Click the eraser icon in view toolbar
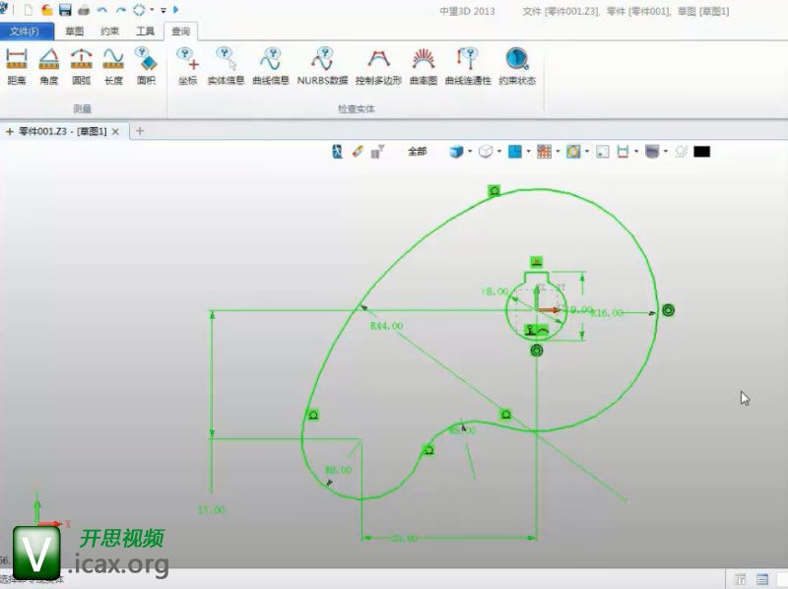This screenshot has height=589, width=788. [x=358, y=152]
